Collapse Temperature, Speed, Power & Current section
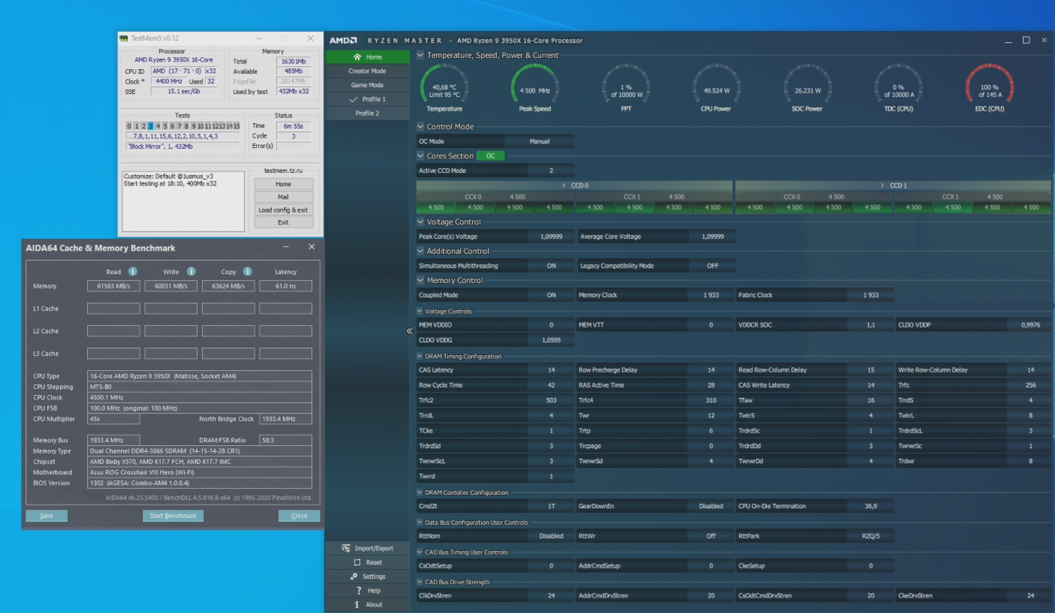Screen dimensions: 1055x613 (x=420, y=55)
